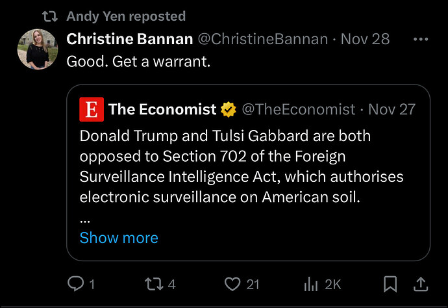This screenshot has width=448, height=308.
Task: Share the post using the upload icon
Action: [x=421, y=283]
